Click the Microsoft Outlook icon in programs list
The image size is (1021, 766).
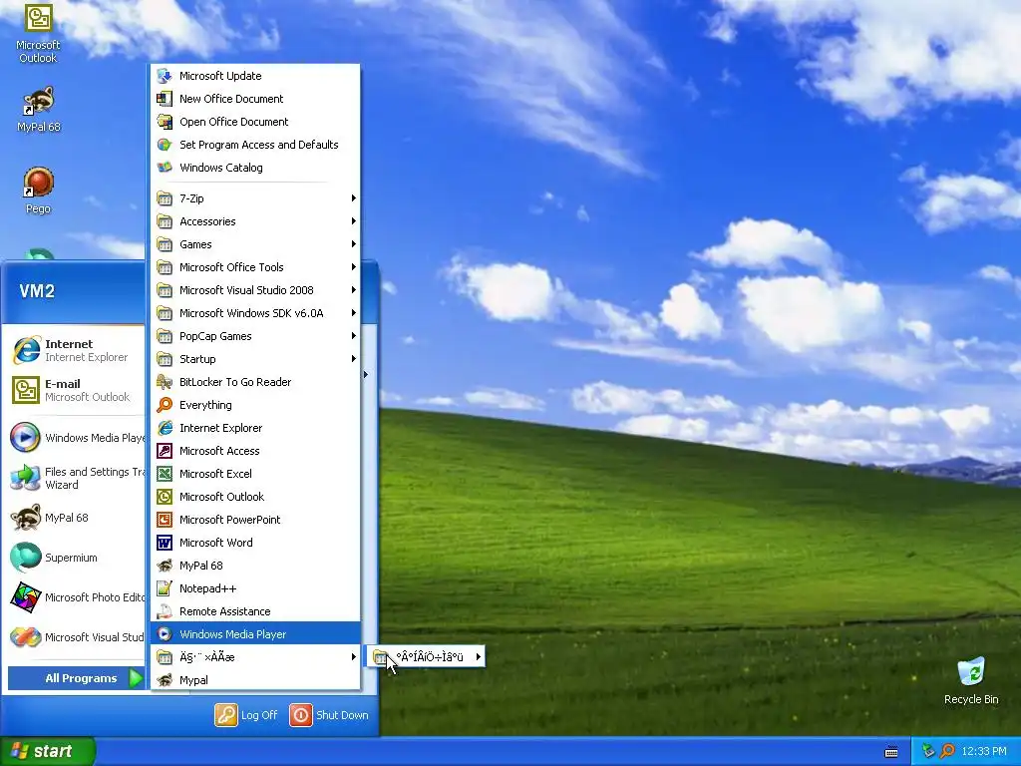[x=165, y=497]
